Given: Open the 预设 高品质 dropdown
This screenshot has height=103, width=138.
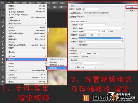Looking at the screenshot, I should click(x=101, y=28).
